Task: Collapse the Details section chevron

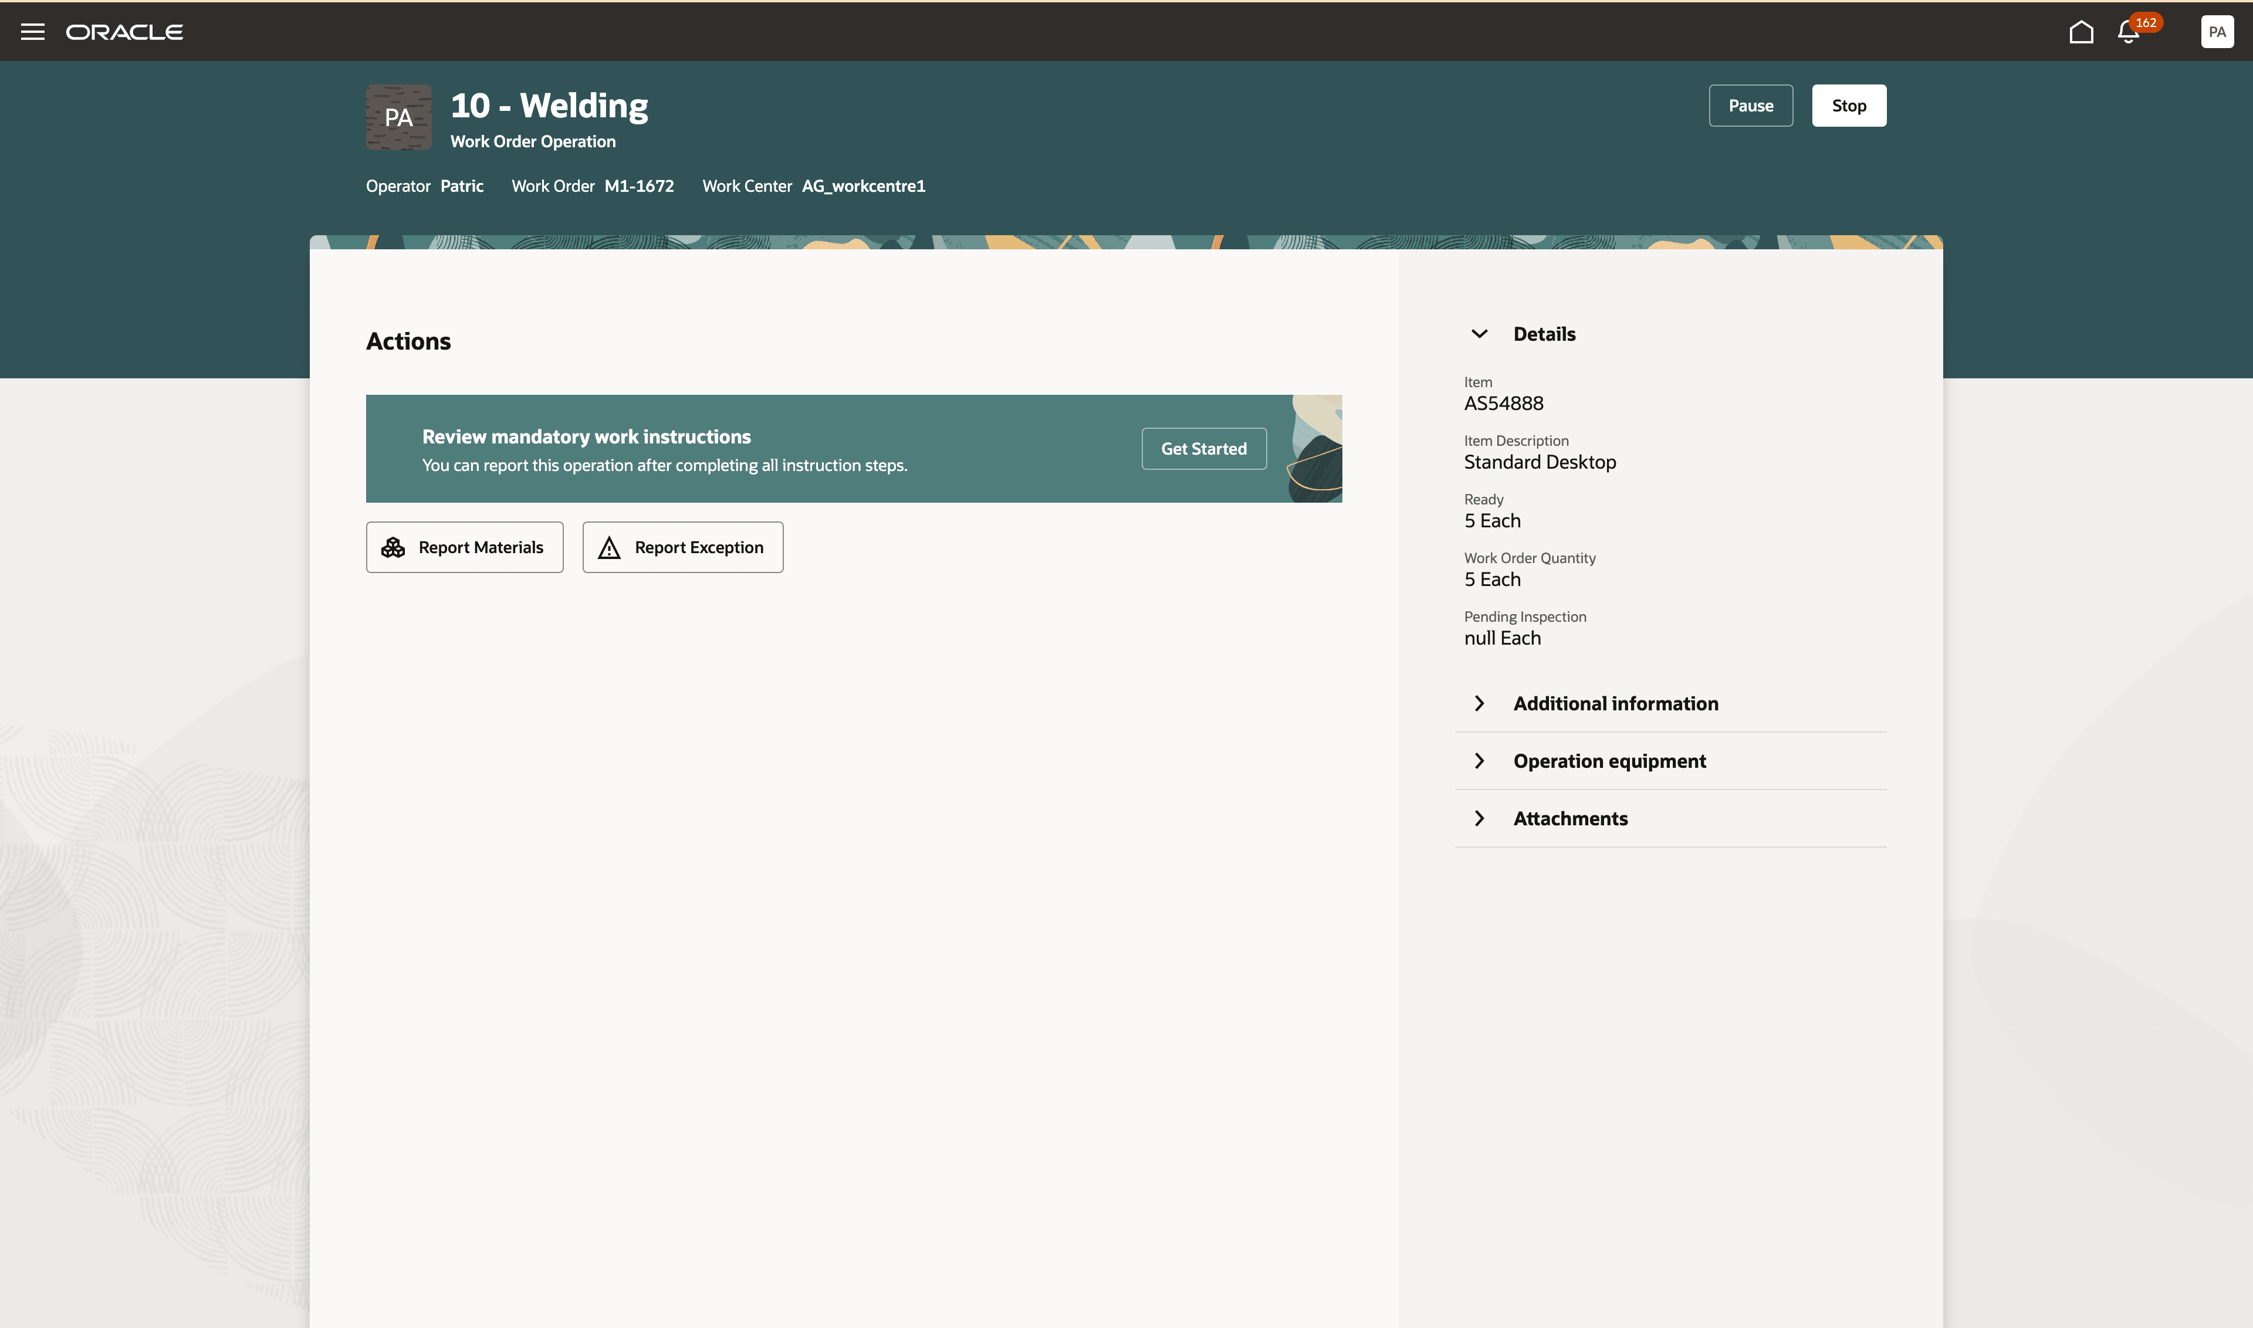Action: (1479, 334)
